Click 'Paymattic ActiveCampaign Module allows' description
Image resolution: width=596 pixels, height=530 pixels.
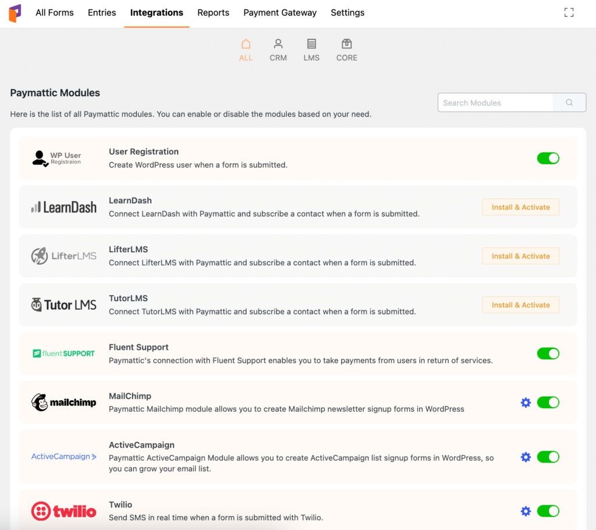click(301, 463)
